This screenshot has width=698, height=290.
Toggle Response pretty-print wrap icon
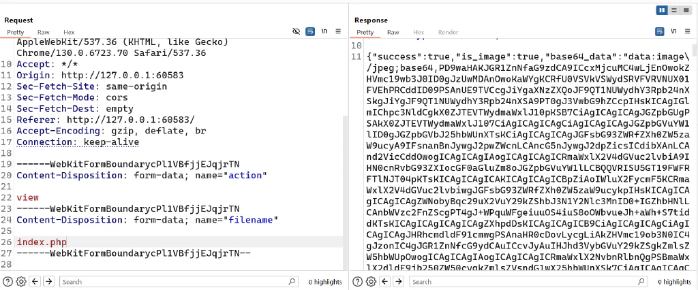click(x=660, y=31)
